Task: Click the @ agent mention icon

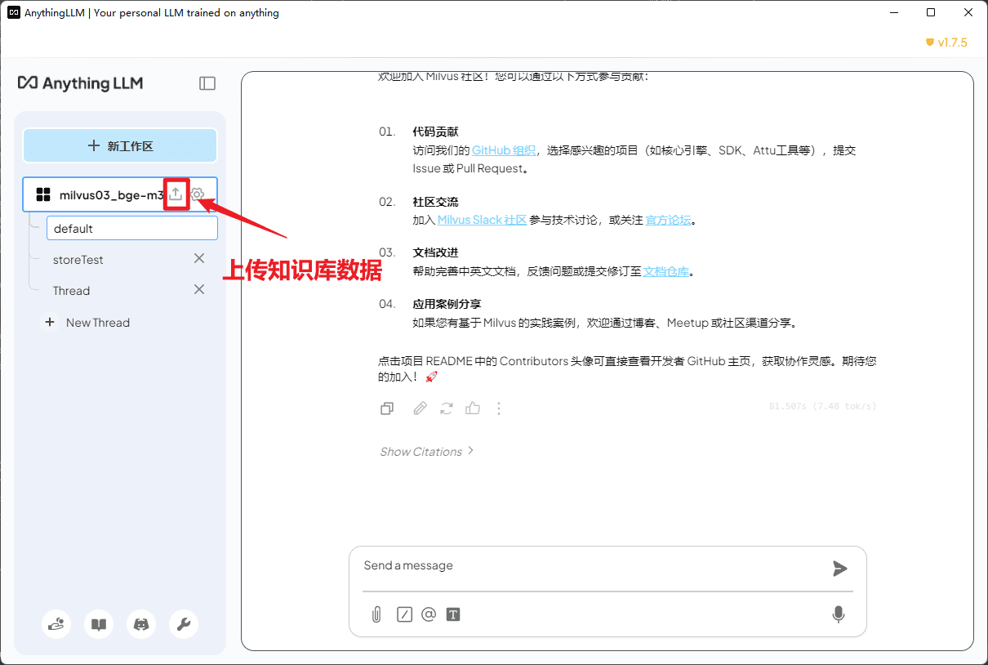Action: (429, 614)
